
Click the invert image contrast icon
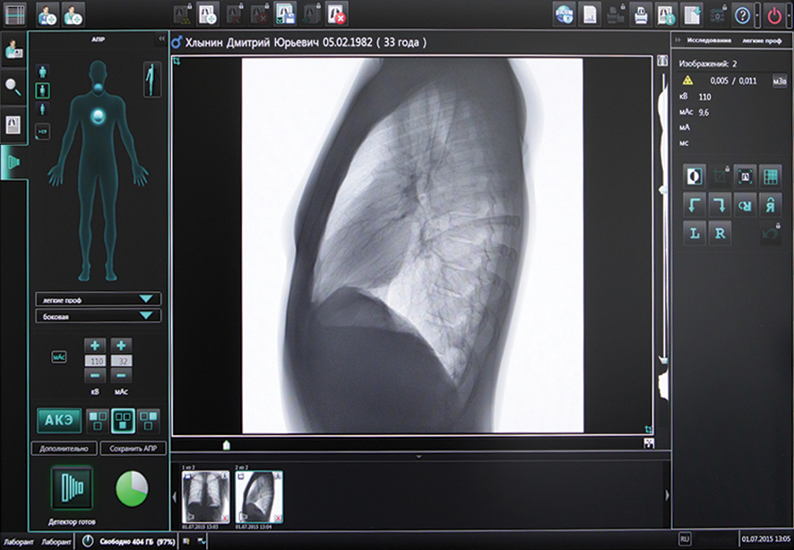pyautogui.click(x=695, y=176)
